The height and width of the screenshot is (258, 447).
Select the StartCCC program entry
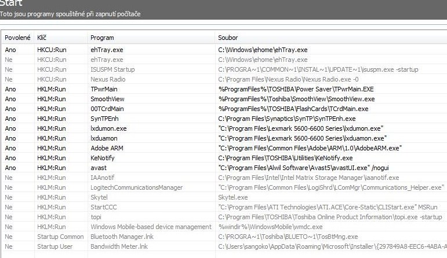[104, 207]
